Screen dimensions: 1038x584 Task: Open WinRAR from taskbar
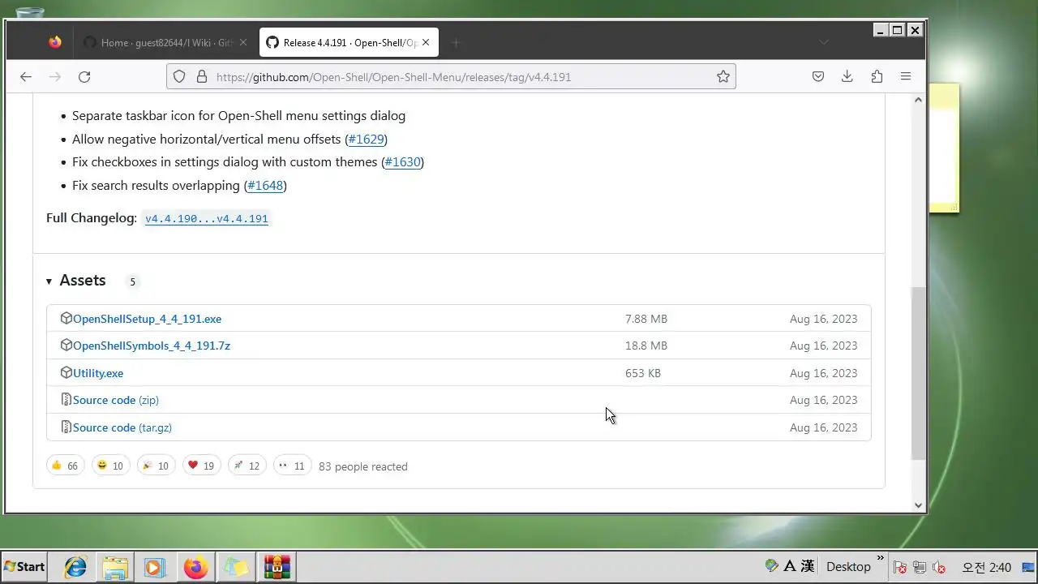tap(277, 566)
